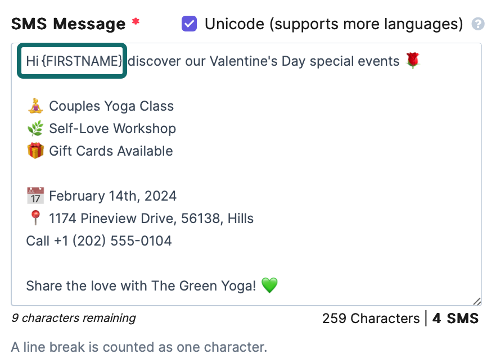Click the green heart emoji
This screenshot has width=496, height=363.
(270, 285)
